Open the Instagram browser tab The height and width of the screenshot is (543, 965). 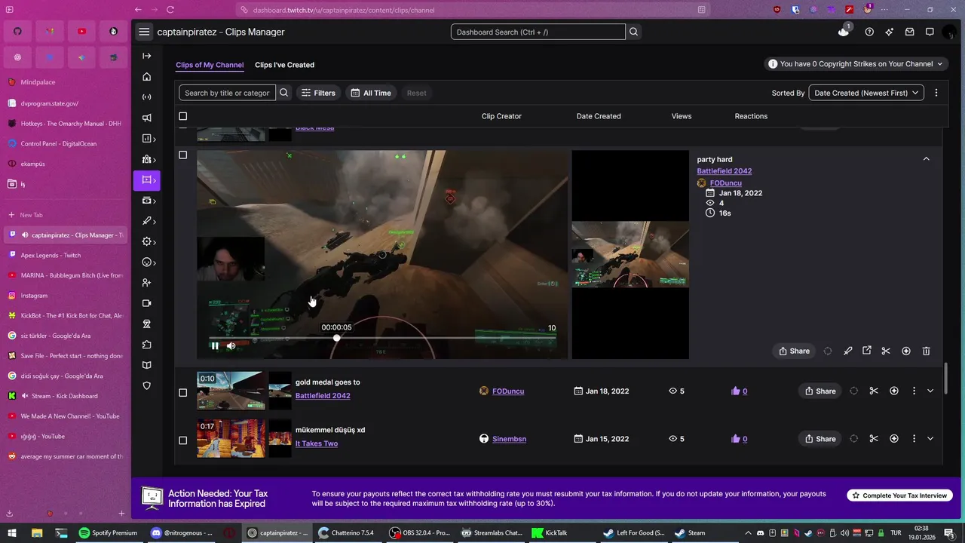coord(65,296)
